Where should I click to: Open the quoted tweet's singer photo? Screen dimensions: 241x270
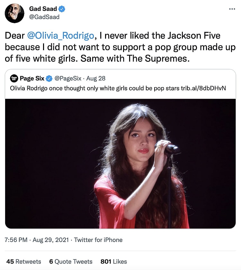(x=121, y=163)
